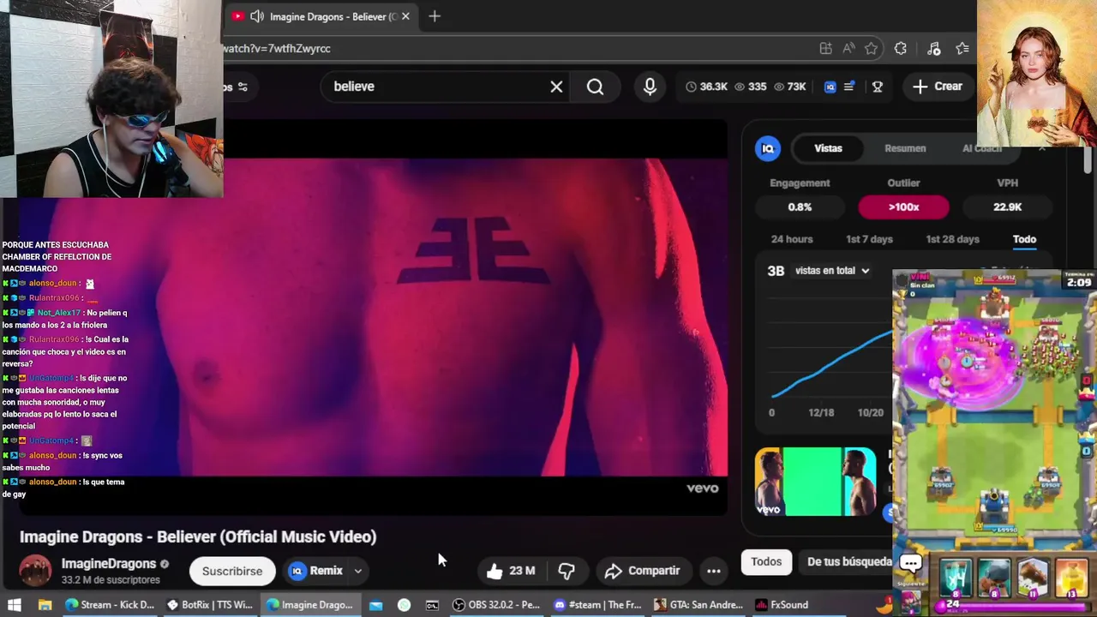Click the >100x Outlier badge

coord(903,207)
